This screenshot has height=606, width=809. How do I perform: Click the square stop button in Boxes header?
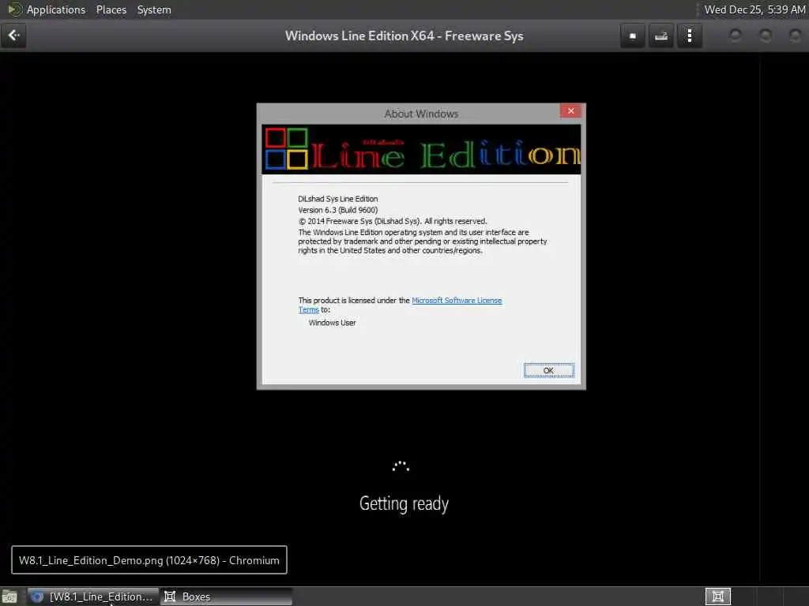click(633, 36)
